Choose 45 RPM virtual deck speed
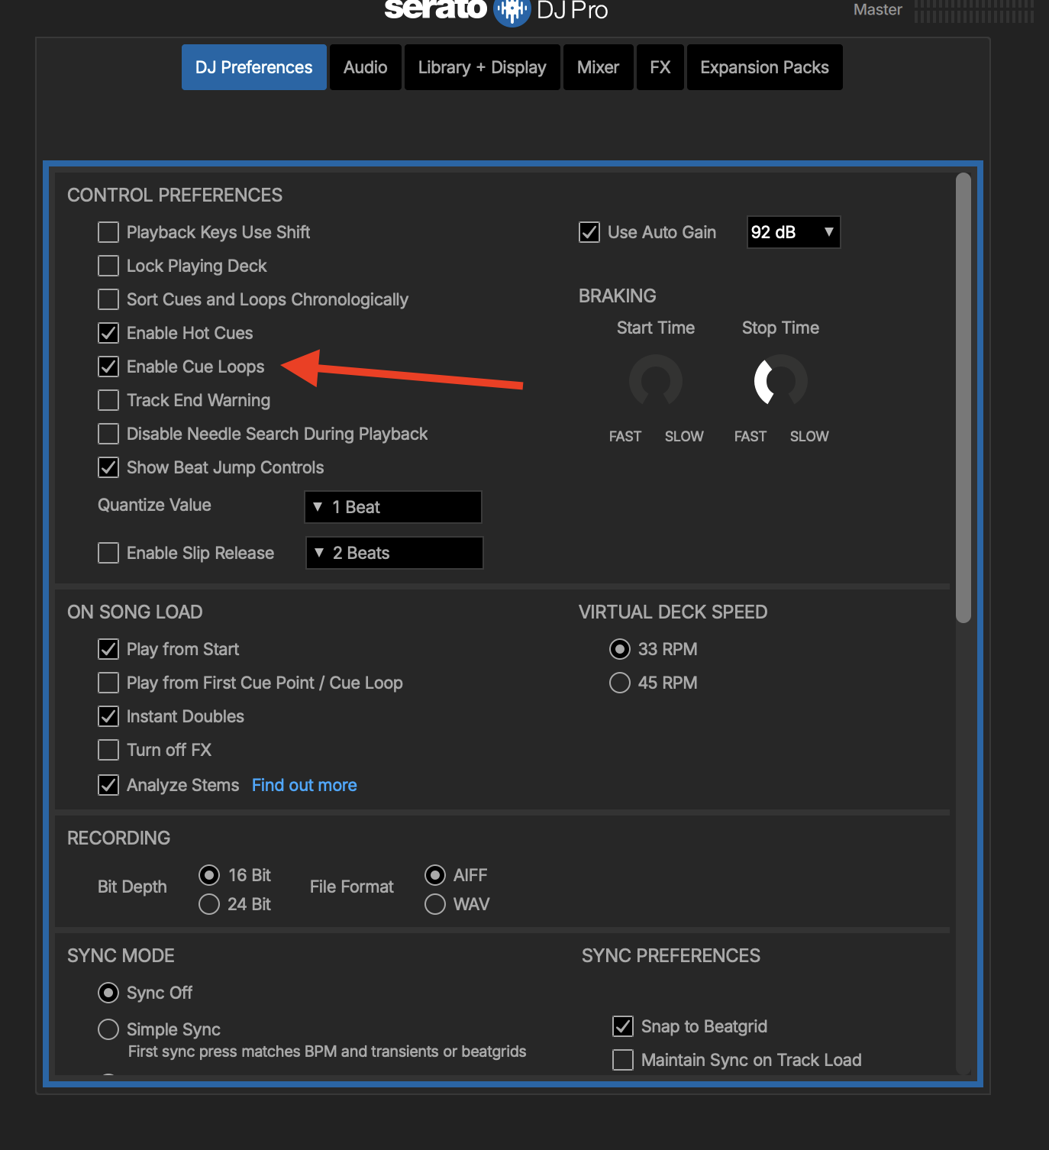The height and width of the screenshot is (1150, 1049). 620,683
